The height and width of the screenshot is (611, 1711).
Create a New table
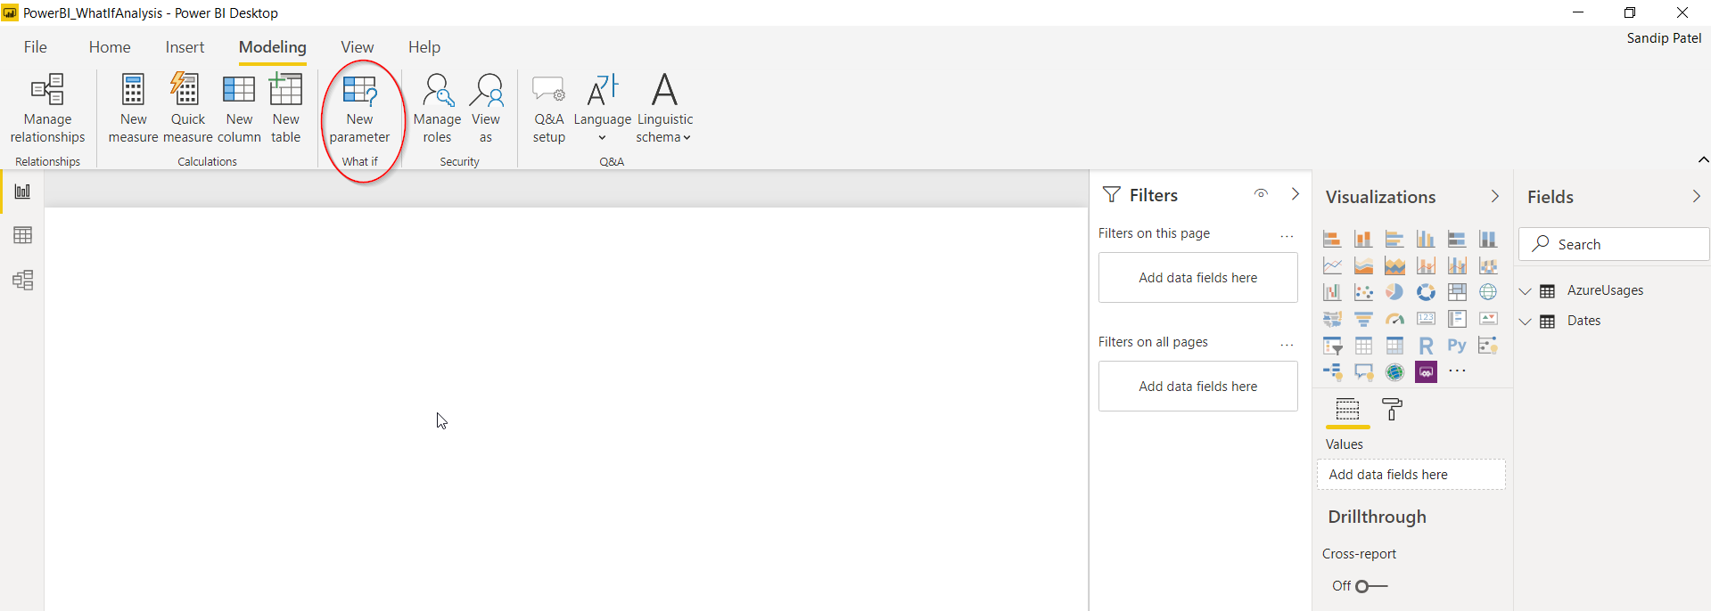[286, 109]
